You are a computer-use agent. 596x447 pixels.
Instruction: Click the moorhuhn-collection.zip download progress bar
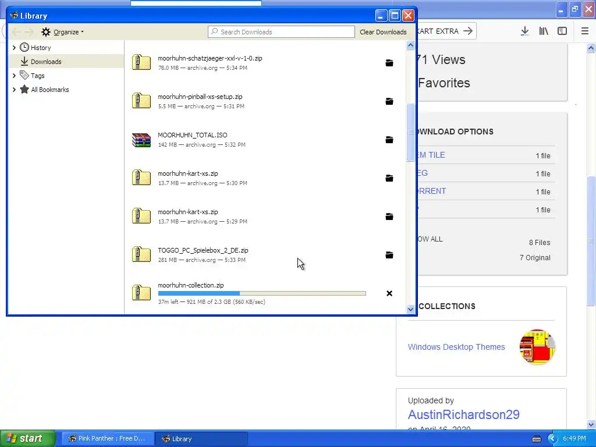tap(262, 293)
